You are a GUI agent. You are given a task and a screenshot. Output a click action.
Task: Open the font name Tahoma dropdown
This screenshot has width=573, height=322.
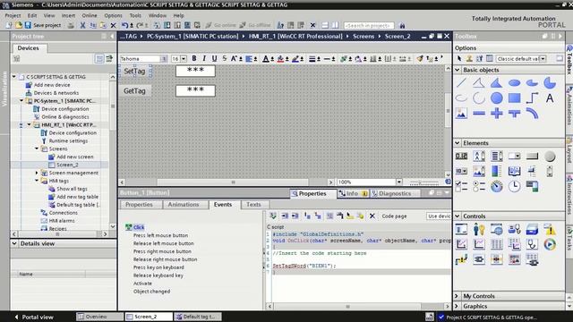pos(164,59)
